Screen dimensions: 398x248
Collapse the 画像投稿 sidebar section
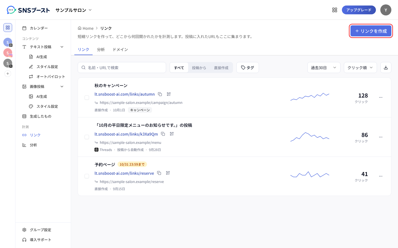pos(62,87)
